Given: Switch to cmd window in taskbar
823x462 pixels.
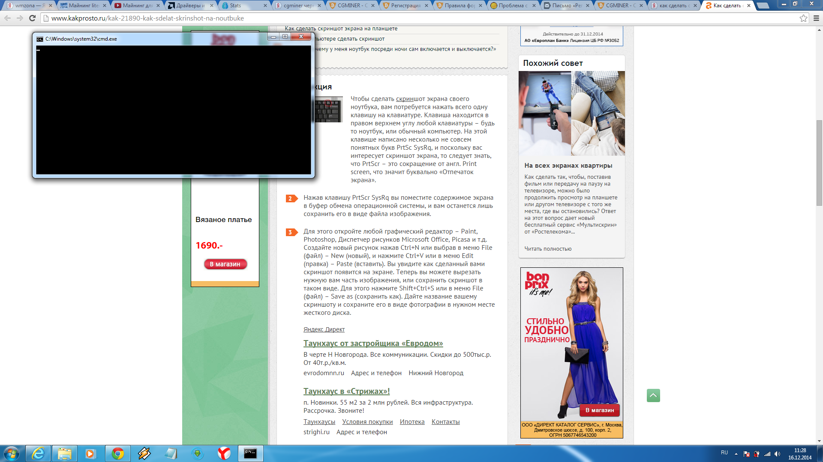Looking at the screenshot, I should (x=250, y=453).
